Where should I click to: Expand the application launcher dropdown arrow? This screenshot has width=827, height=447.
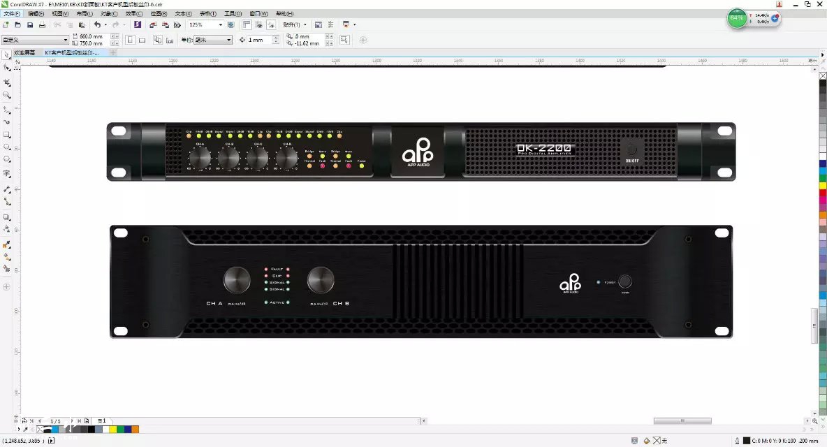pyautogui.click(x=354, y=24)
